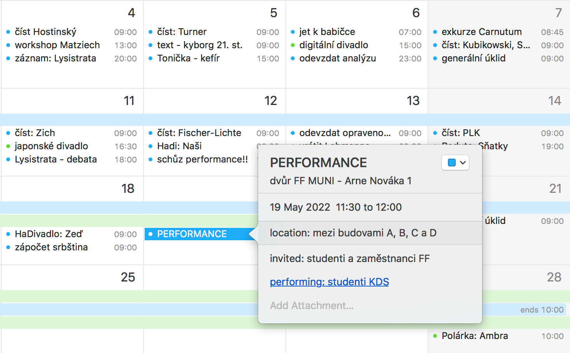Click Add Attachment… in event popup
The width and height of the screenshot is (570, 353).
[x=312, y=306]
